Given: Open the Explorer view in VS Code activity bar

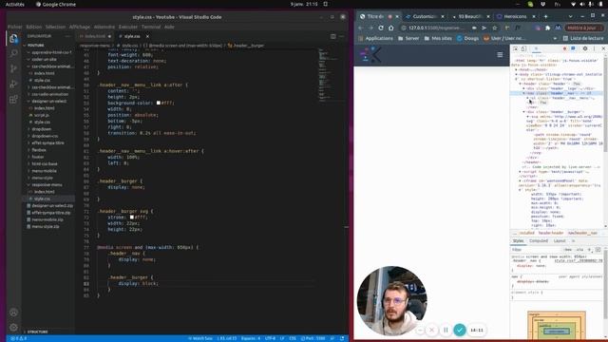Looking at the screenshot, I should [13, 38].
